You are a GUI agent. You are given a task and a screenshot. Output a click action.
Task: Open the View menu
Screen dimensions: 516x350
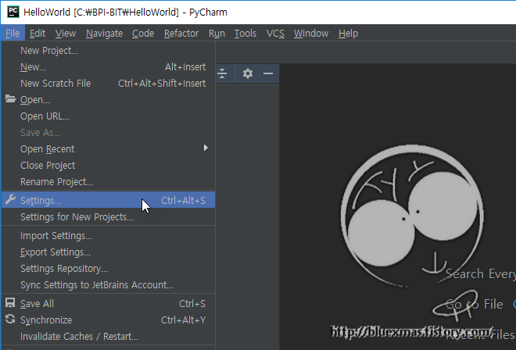pos(66,34)
